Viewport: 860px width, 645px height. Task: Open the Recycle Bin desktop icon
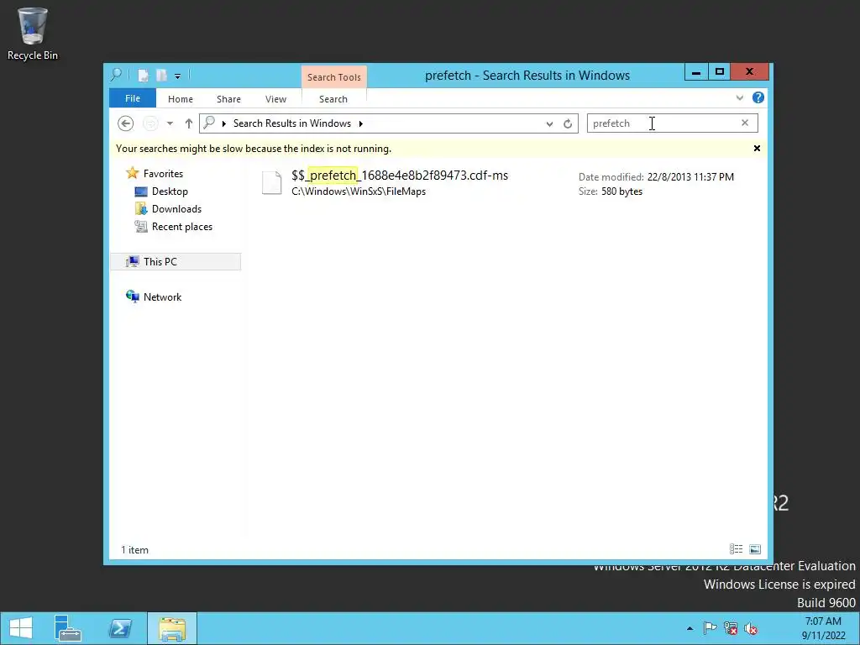[32, 34]
